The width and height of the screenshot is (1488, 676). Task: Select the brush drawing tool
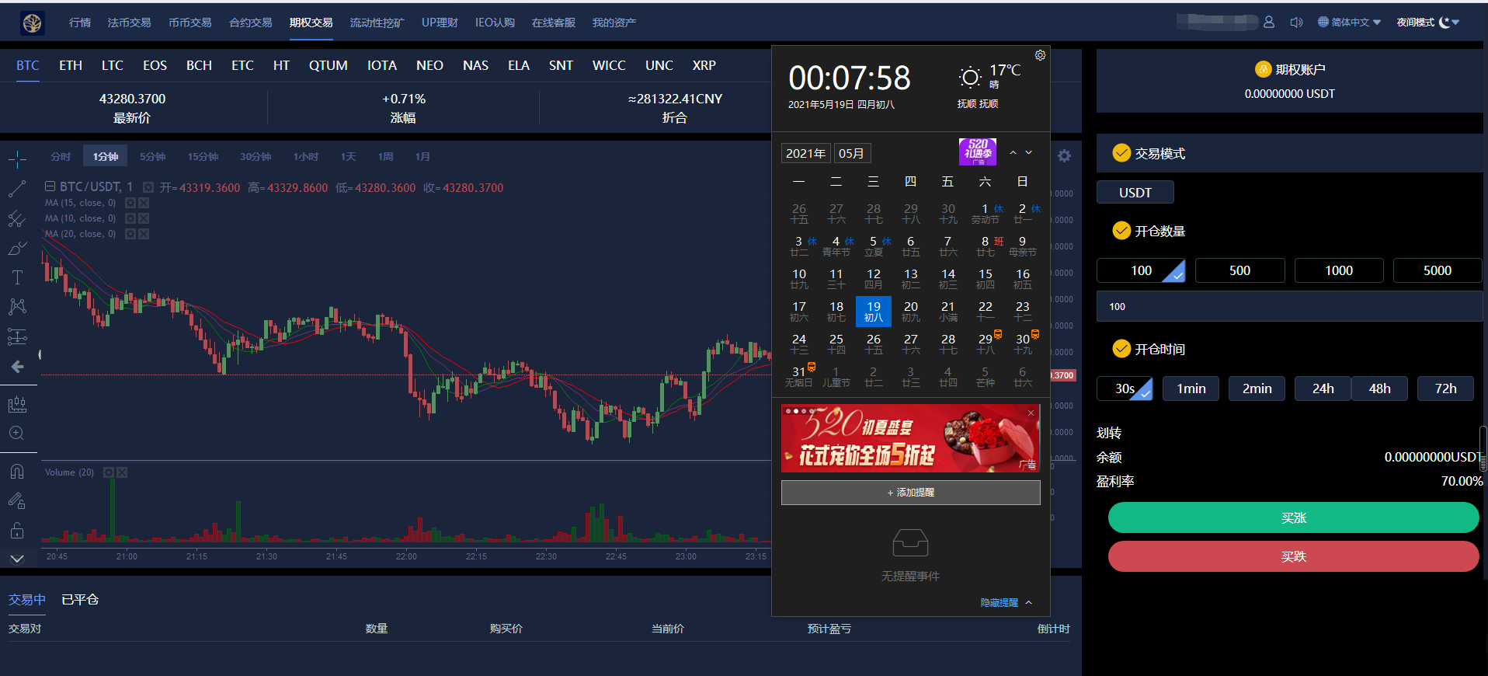click(17, 249)
